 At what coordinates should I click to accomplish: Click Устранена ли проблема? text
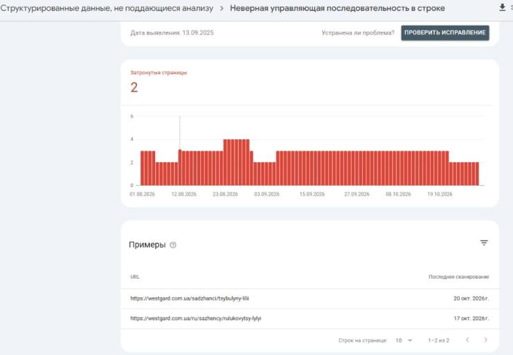tap(358, 33)
